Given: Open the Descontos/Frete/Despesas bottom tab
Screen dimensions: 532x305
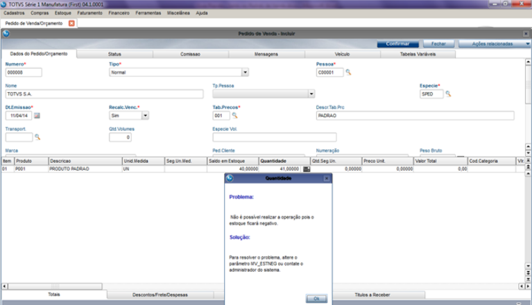Looking at the screenshot, I should [160, 295].
